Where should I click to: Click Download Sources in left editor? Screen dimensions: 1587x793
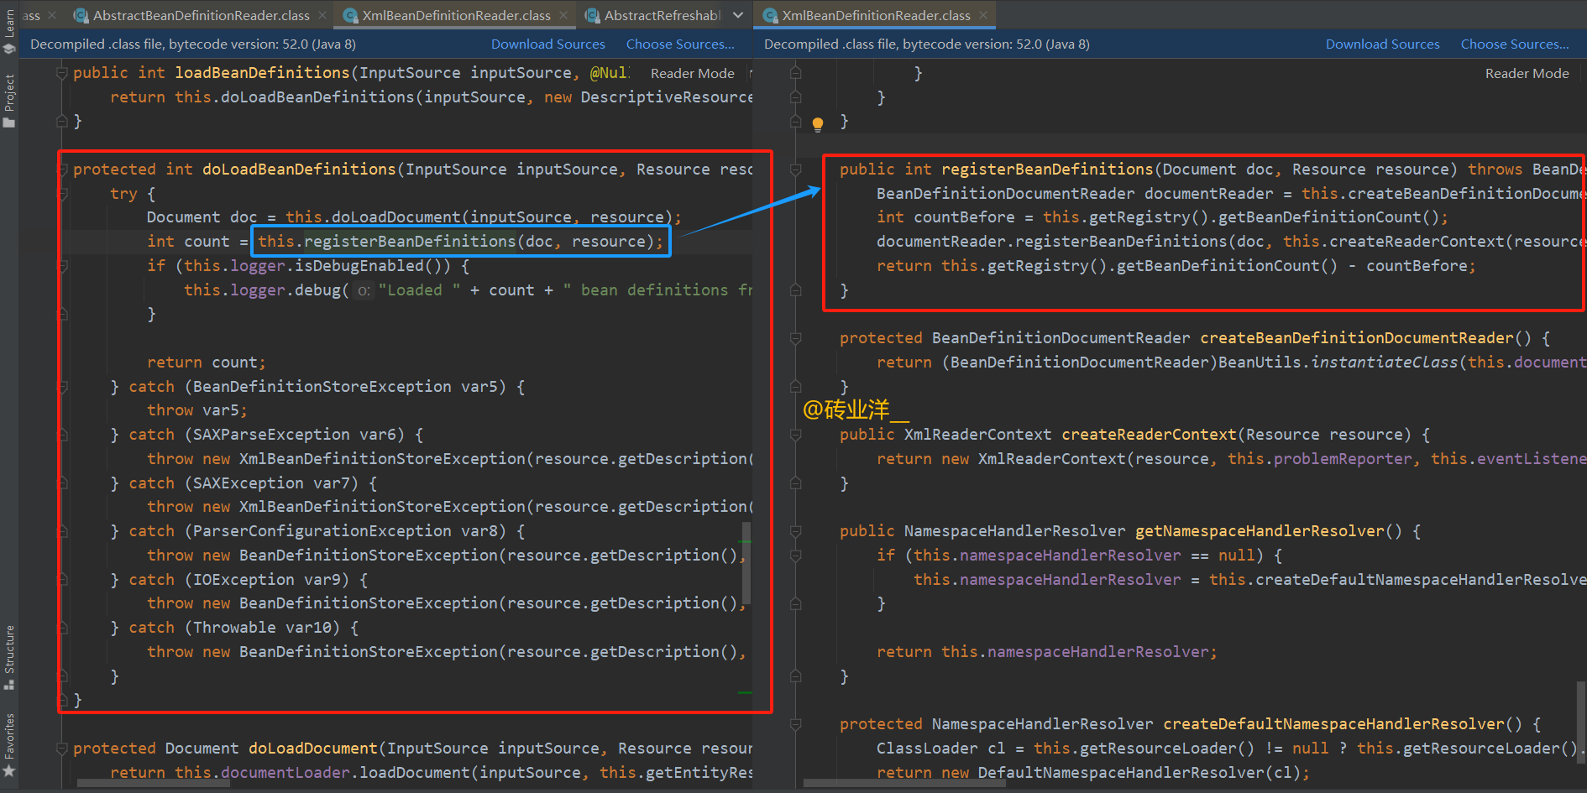click(x=547, y=44)
